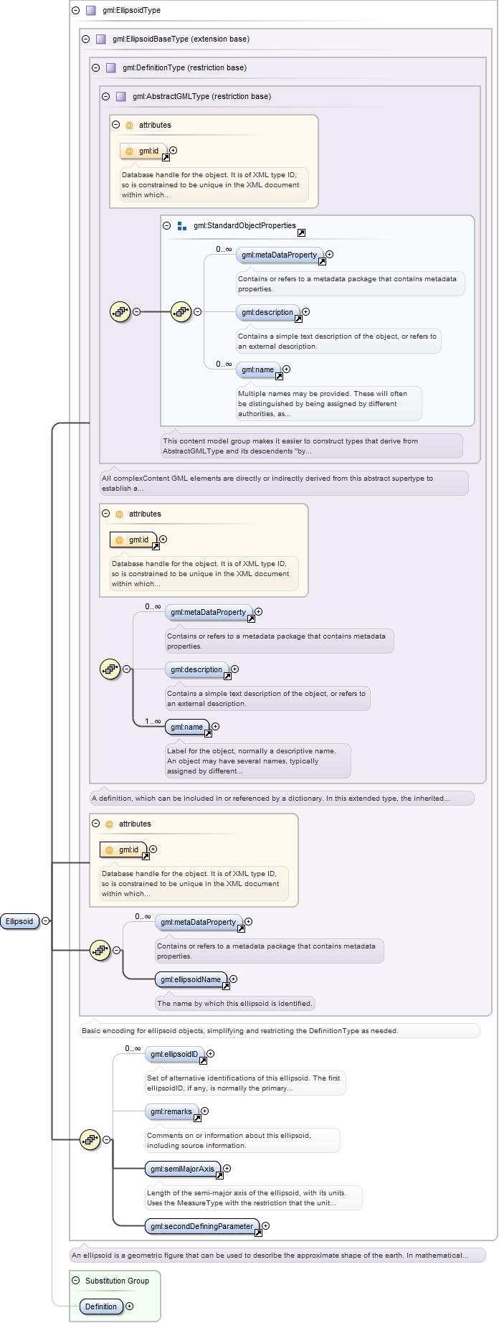Viewport: 499px width, 1323px height.
Task: Click the @ attributes icon under gml:AbstractGMLType
Action: (130, 125)
